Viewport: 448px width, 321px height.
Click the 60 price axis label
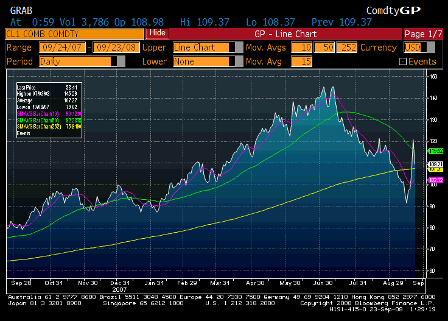pos(433,270)
